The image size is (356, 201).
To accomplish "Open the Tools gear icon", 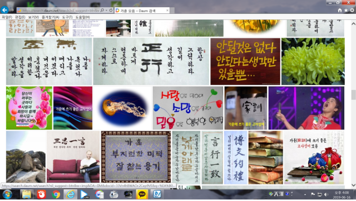I will 352,10.
